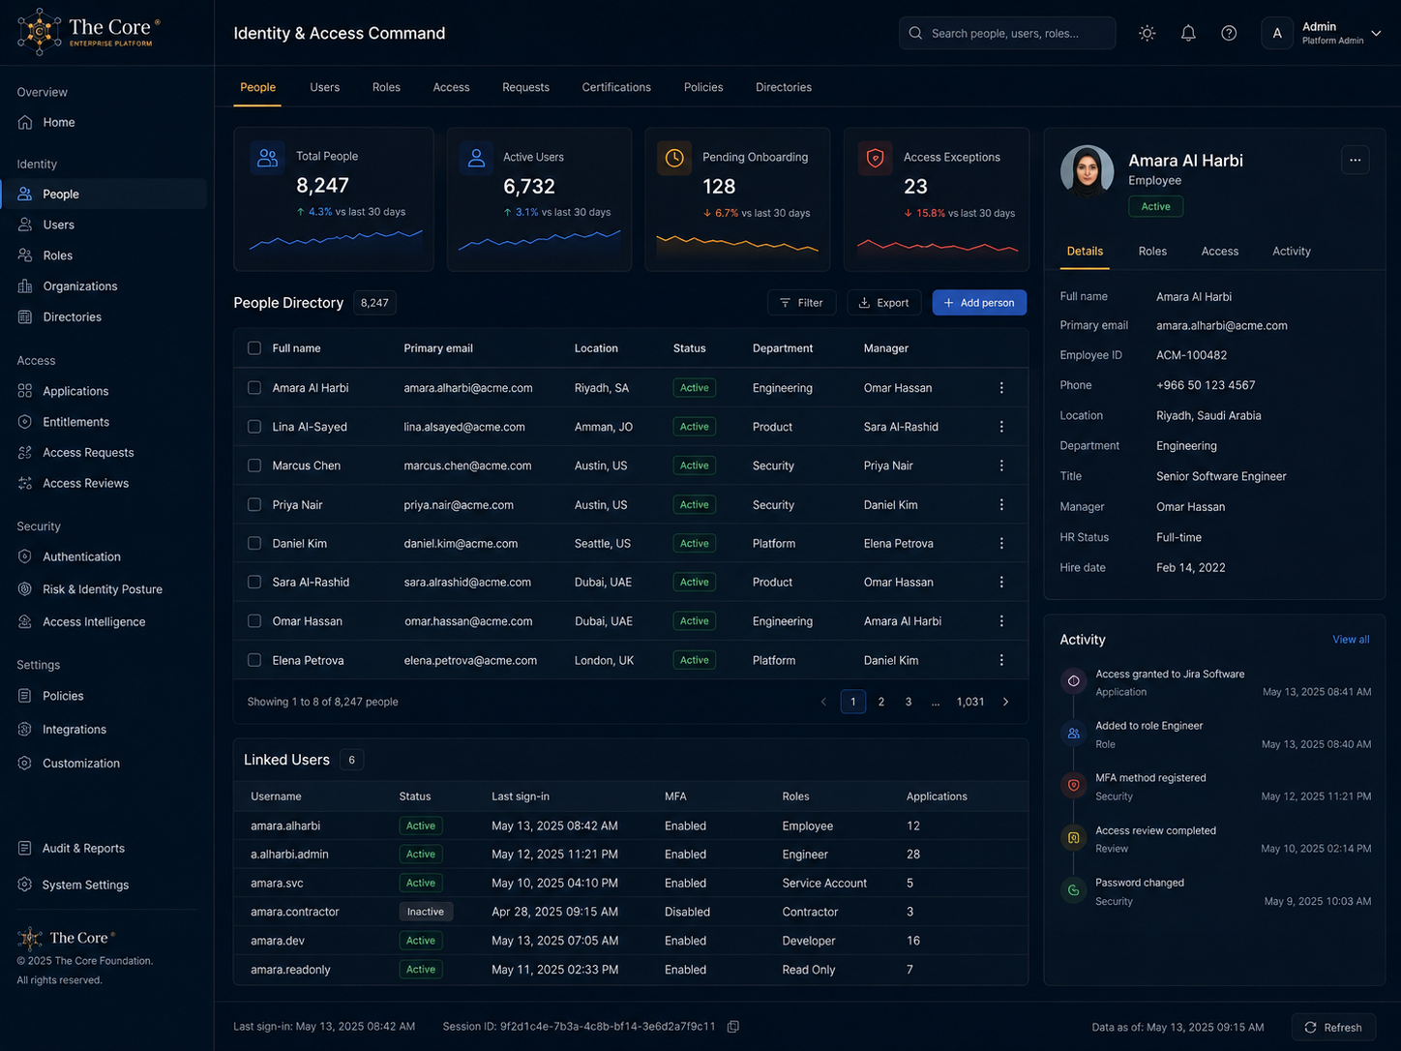Click the Refresh button
This screenshot has height=1051, width=1401.
point(1333,1027)
